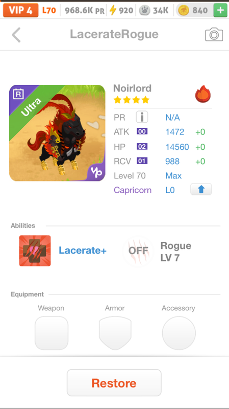This screenshot has width=229, height=409.
Task: Open the empty Weapon equipment slot
Action: pyautogui.click(x=52, y=333)
